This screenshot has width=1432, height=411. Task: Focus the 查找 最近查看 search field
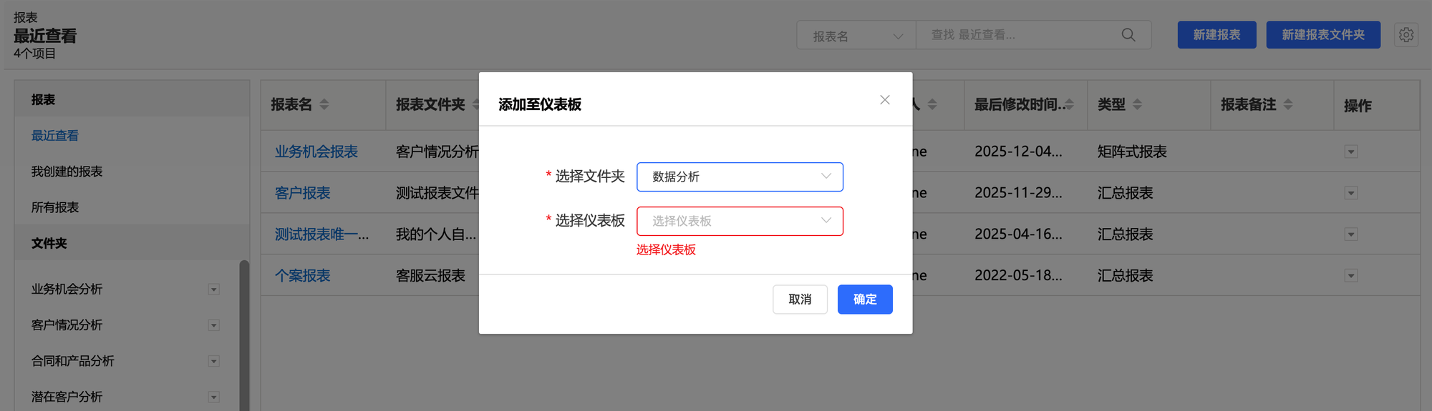[x=1020, y=35]
